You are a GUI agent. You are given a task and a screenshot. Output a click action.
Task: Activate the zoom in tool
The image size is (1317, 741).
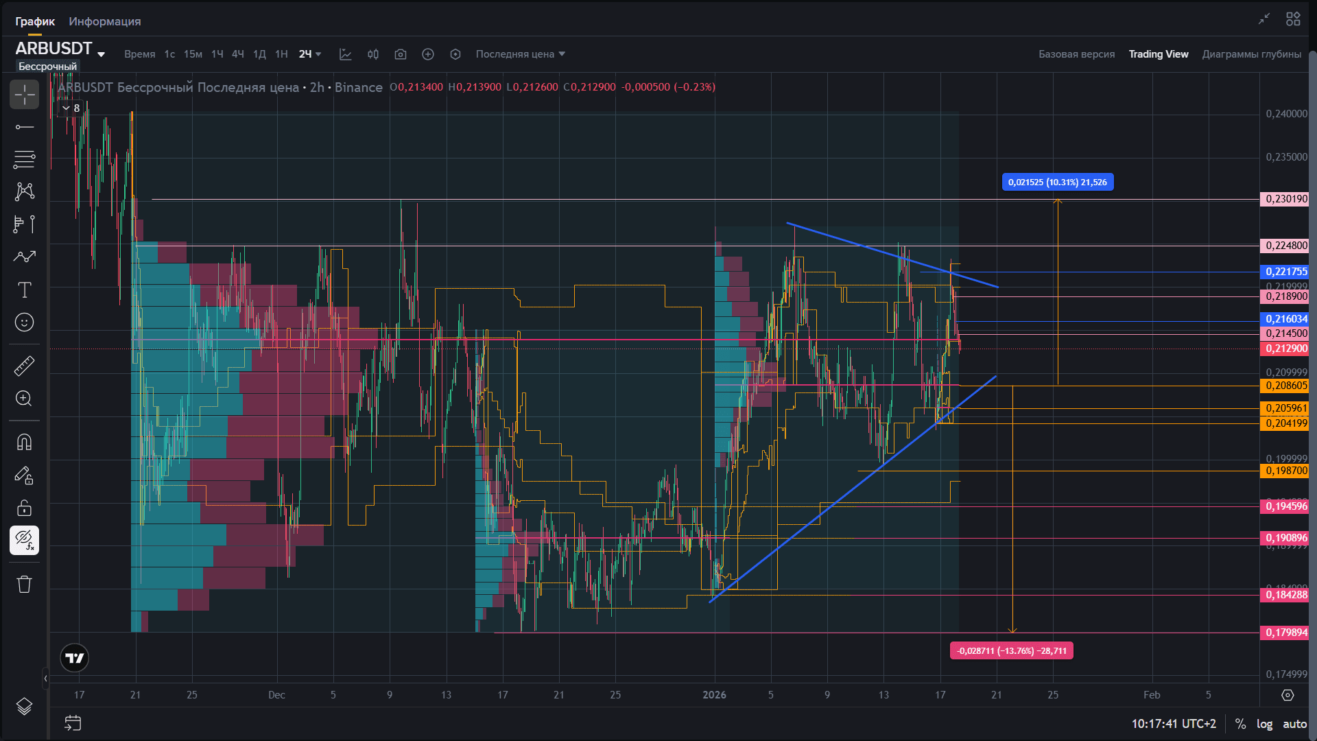(x=24, y=399)
